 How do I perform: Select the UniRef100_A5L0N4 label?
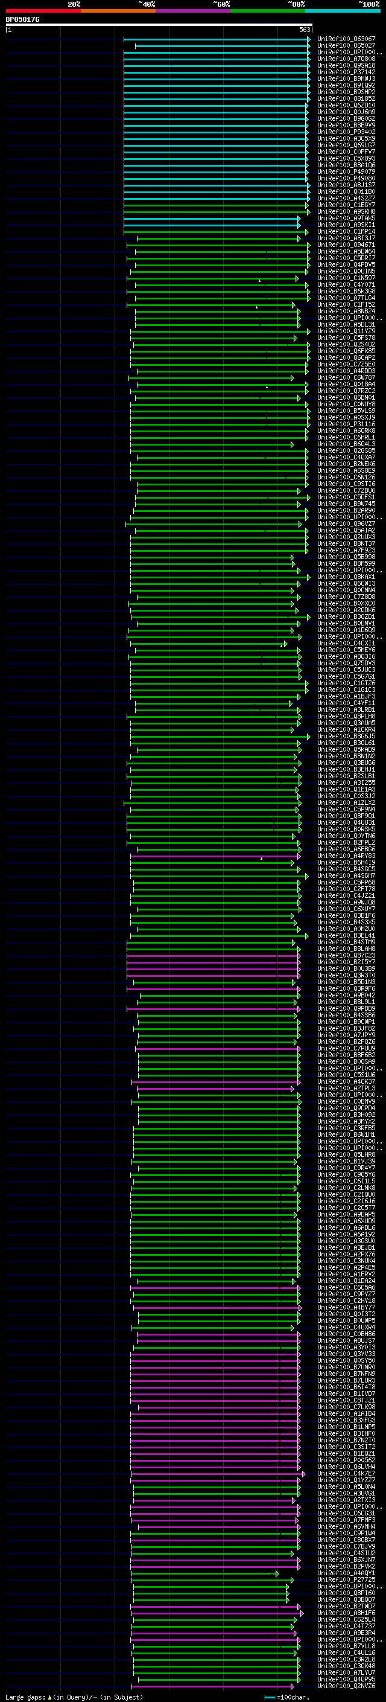pos(346,1486)
